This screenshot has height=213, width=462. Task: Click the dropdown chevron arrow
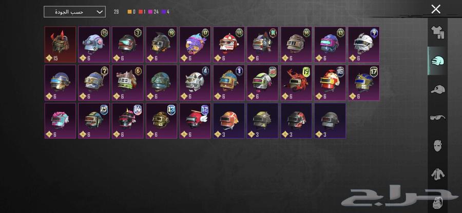coord(100,12)
